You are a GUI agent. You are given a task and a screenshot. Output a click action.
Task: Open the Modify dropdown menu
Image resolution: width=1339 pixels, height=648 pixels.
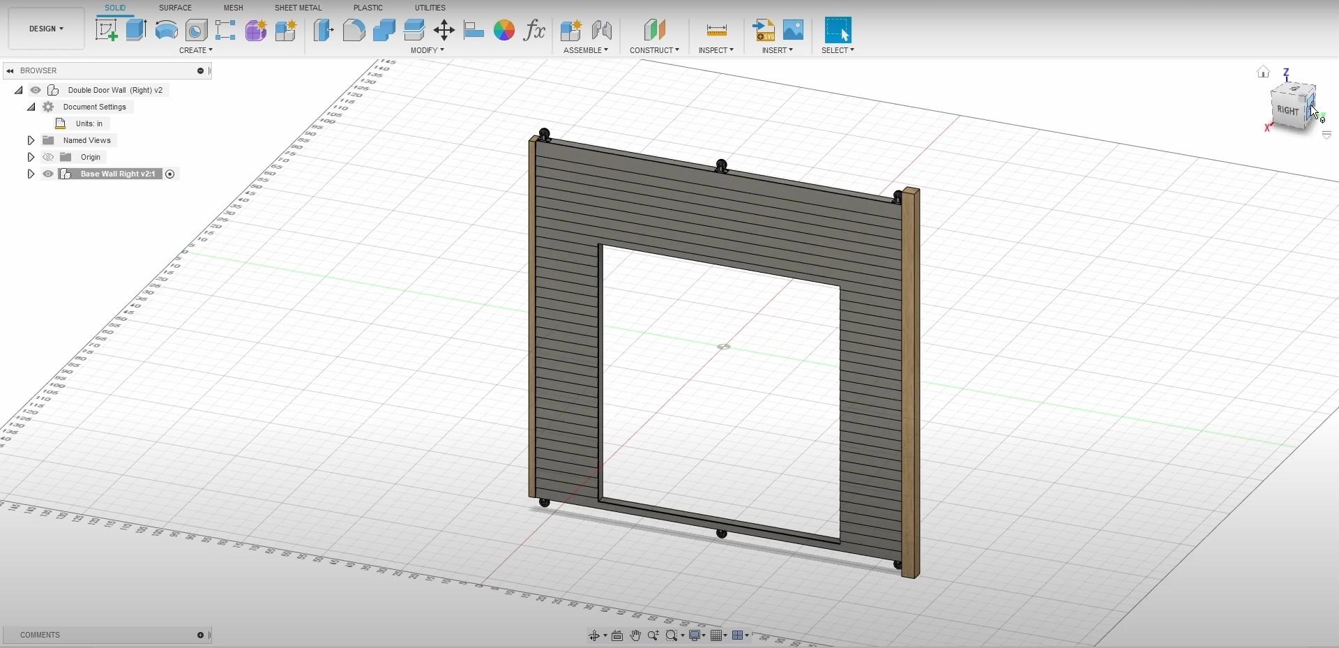[x=427, y=50]
